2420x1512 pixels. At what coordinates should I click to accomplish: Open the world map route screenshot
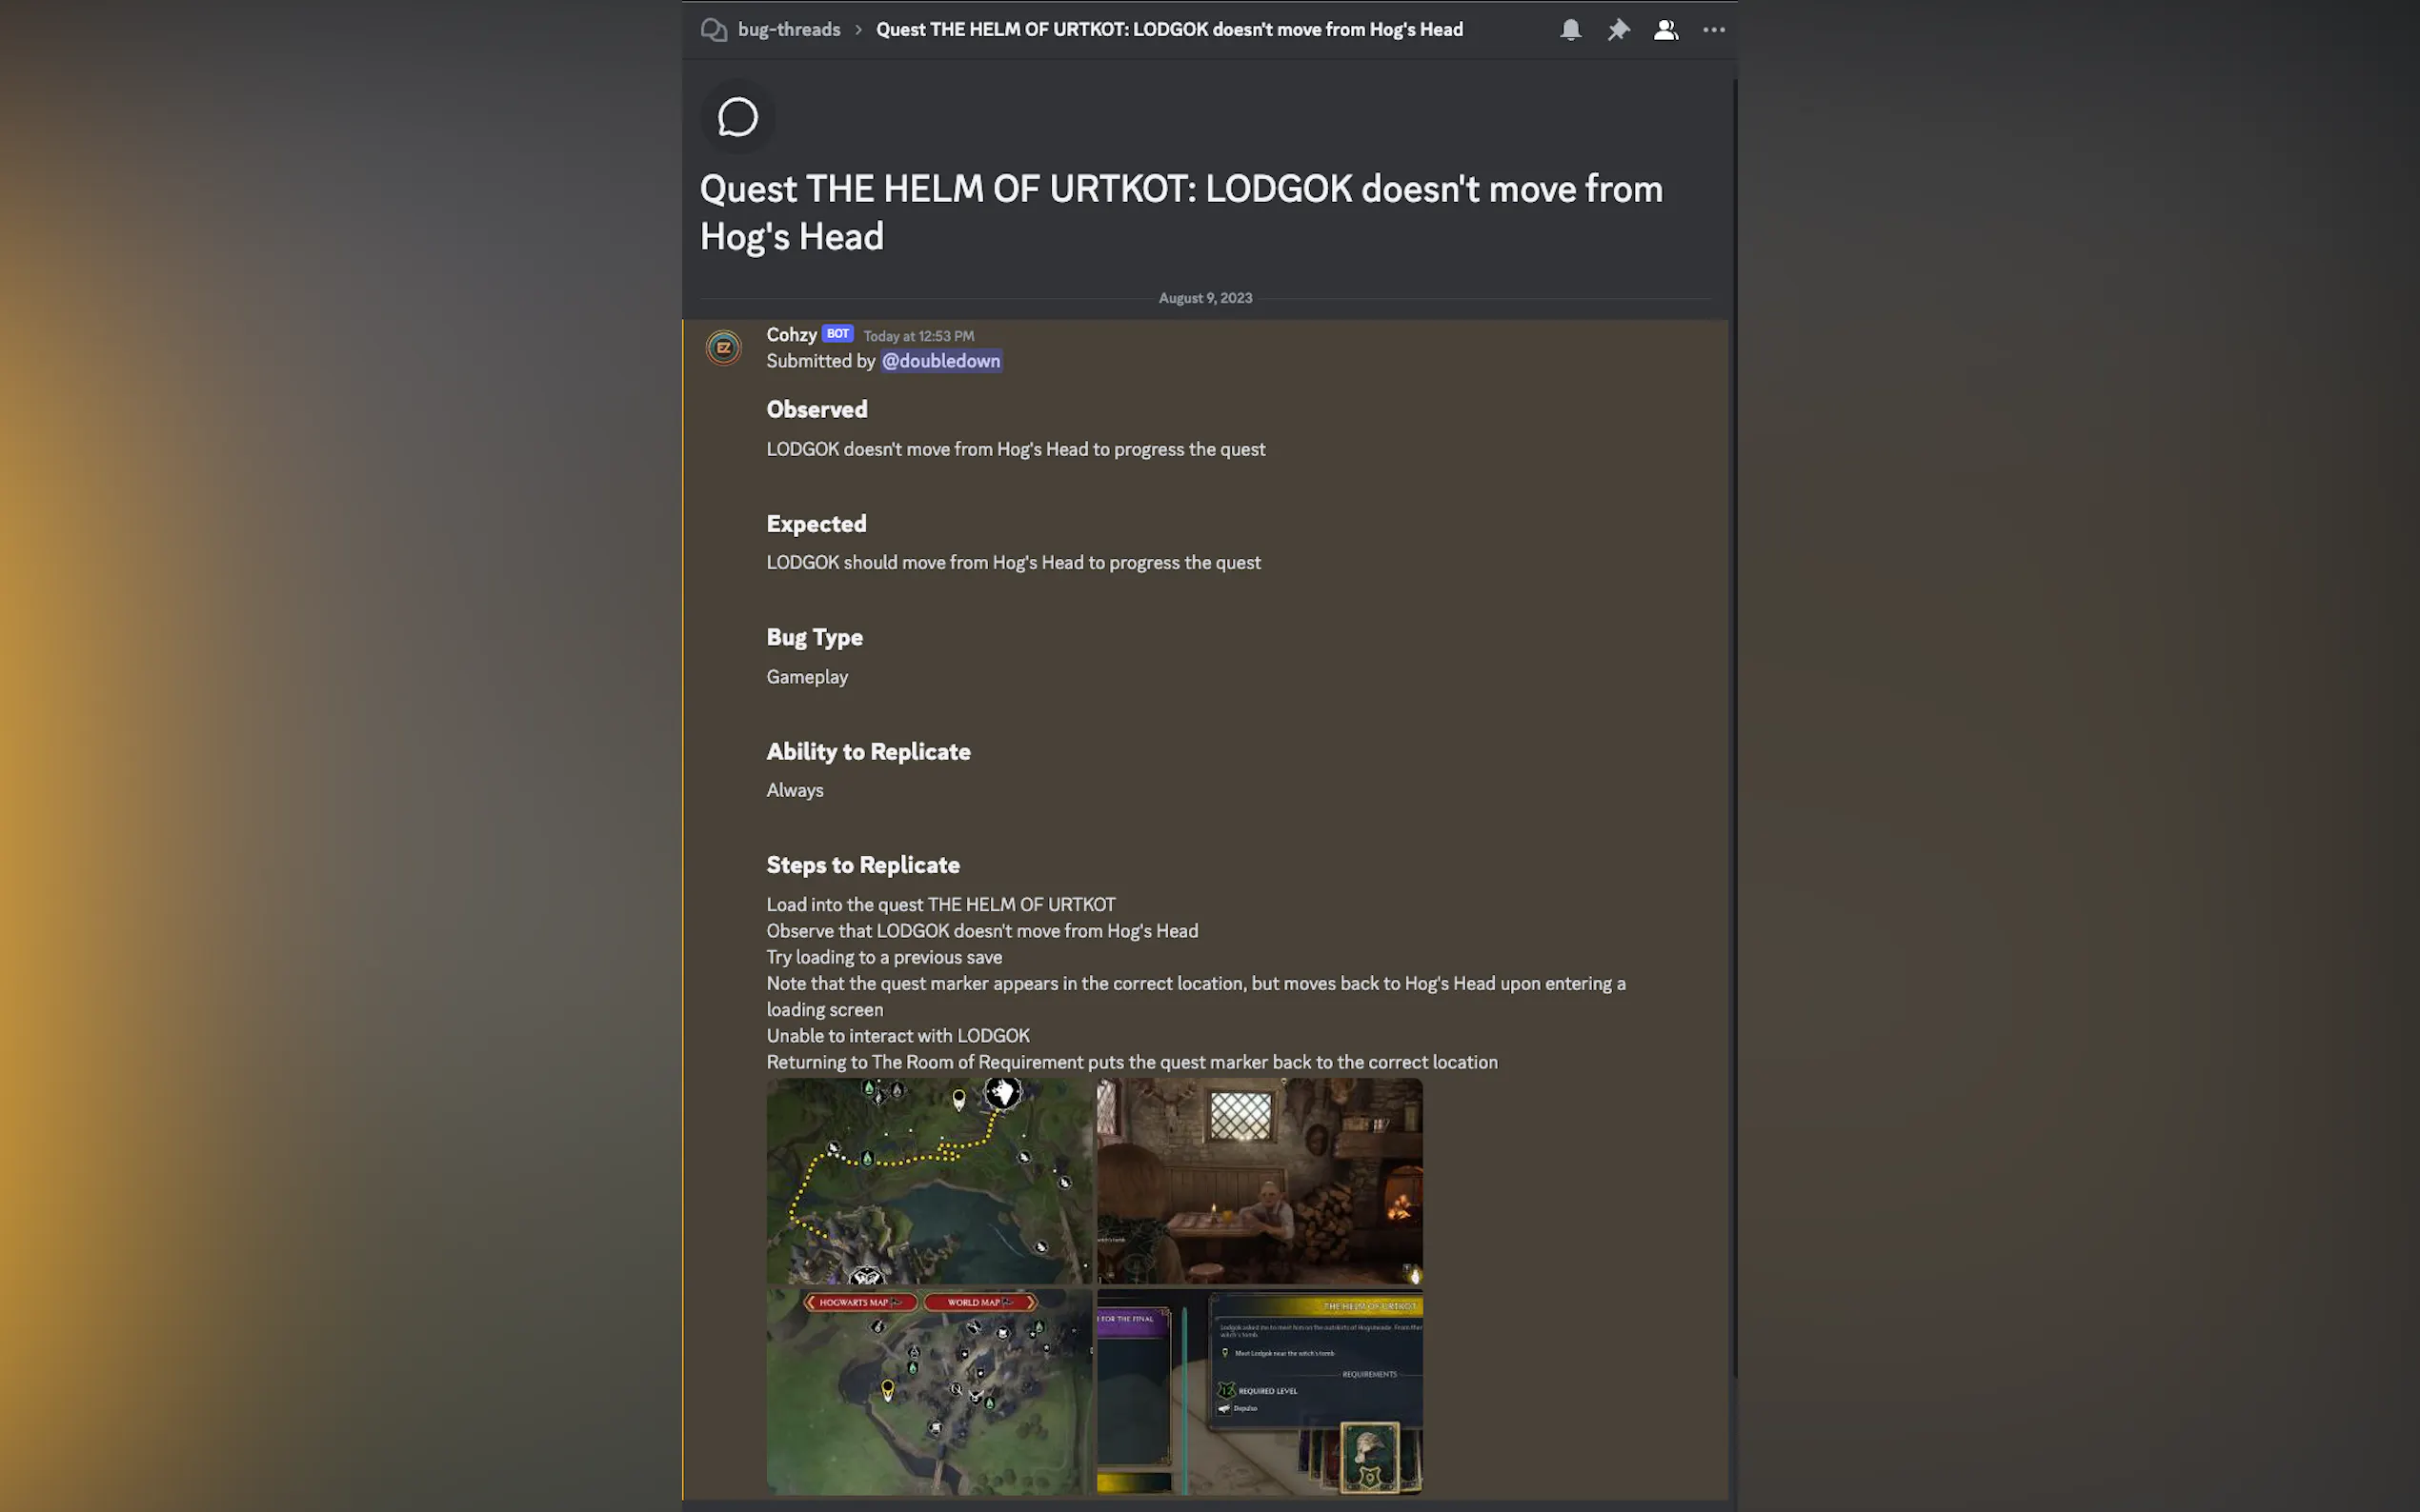tap(928, 1180)
